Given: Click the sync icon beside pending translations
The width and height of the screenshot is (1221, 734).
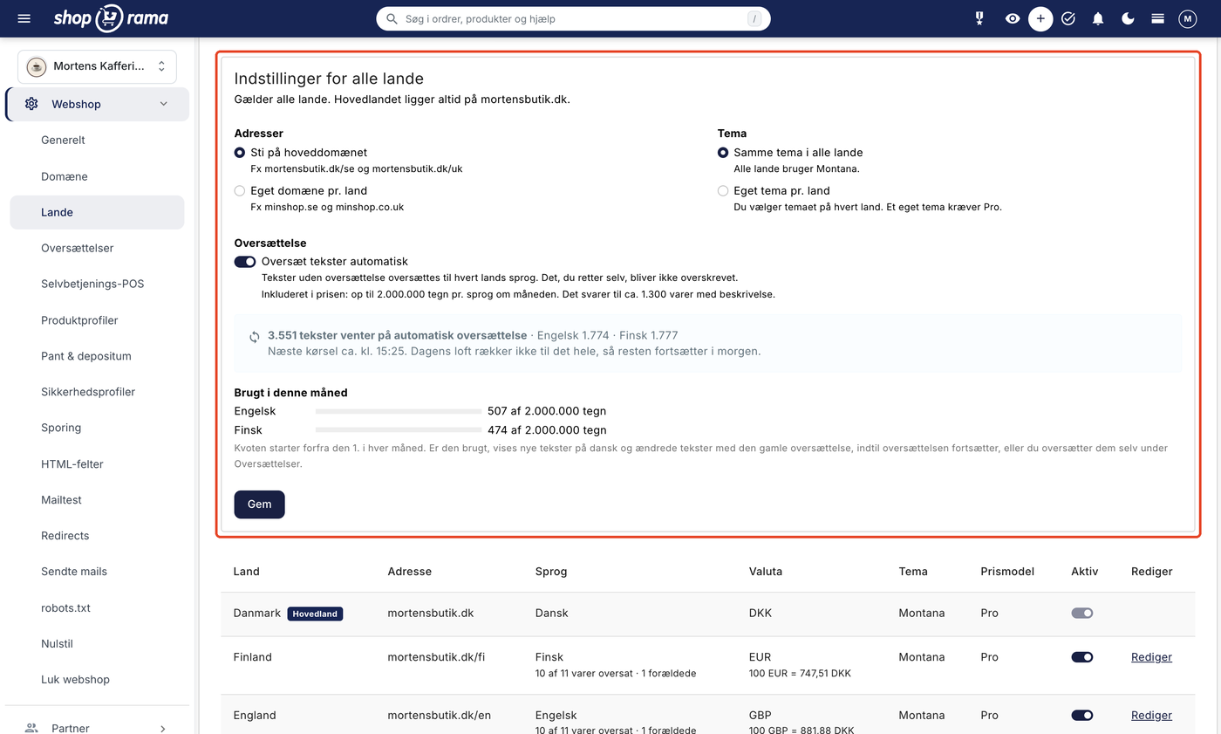Looking at the screenshot, I should point(255,336).
